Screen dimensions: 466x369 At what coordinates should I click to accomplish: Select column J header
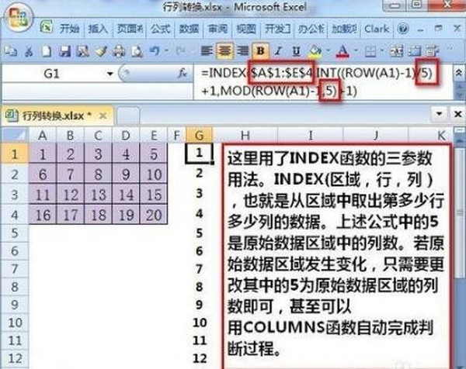(x=376, y=136)
